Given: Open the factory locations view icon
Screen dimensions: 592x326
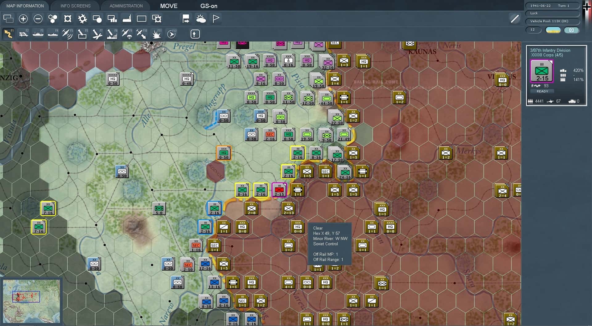Looking at the screenshot, I should pyautogui.click(x=127, y=18).
